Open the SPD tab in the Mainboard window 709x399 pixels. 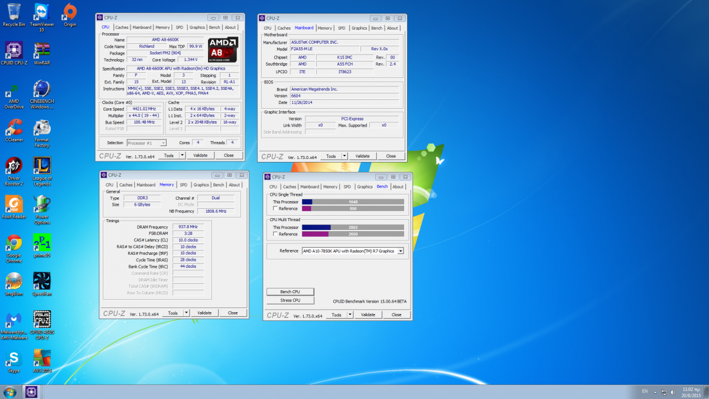343,28
